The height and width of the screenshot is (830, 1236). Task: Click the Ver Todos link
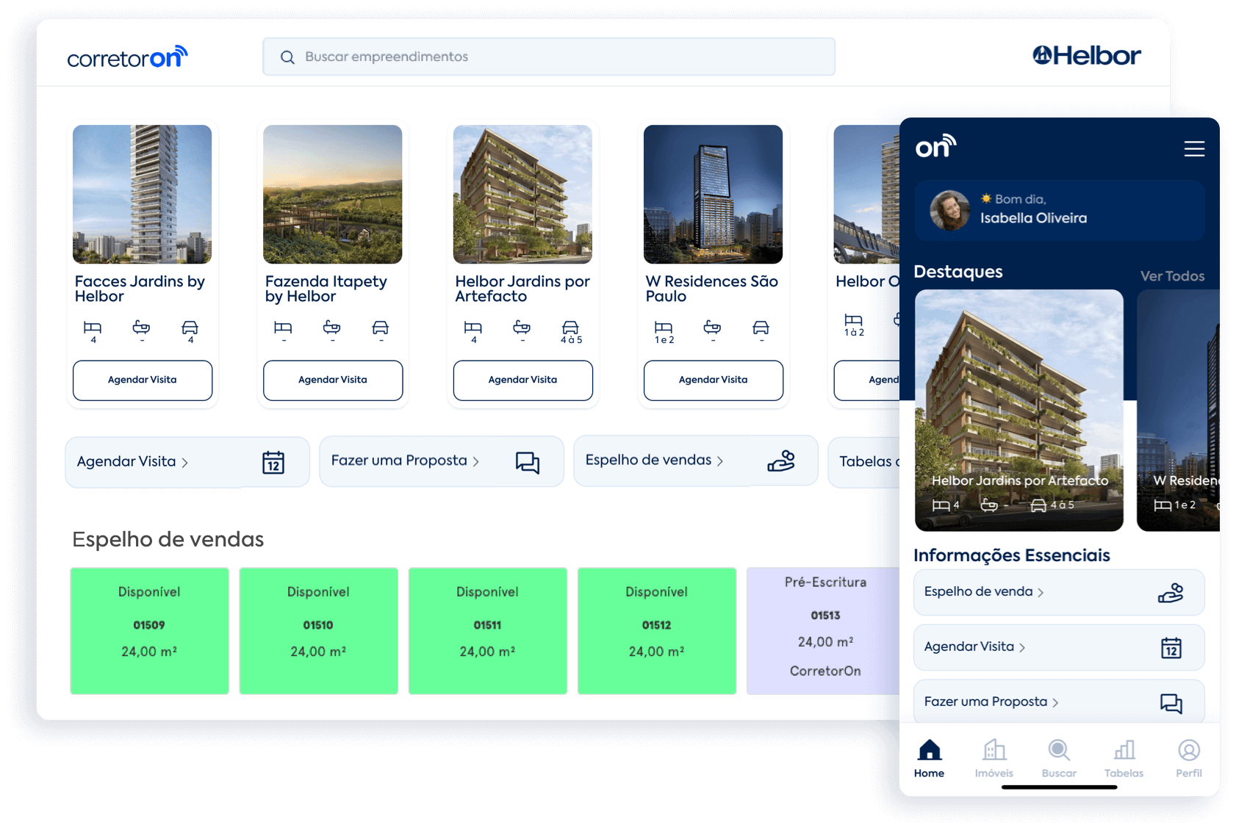click(1172, 276)
